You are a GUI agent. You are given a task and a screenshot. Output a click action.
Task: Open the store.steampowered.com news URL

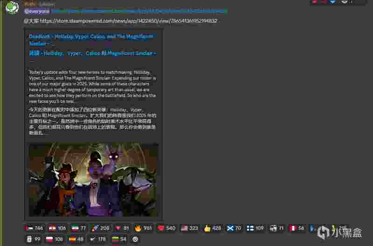129,21
